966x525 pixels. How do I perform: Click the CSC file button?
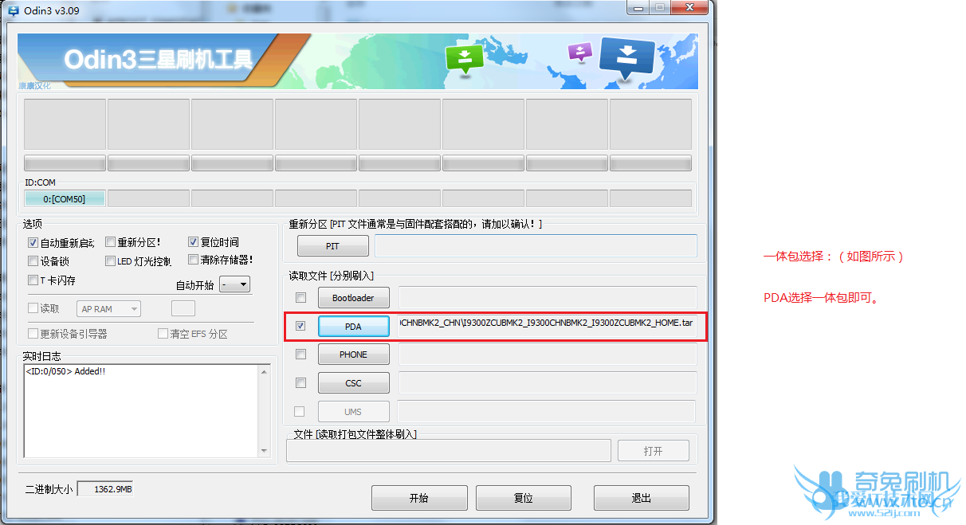click(x=353, y=383)
